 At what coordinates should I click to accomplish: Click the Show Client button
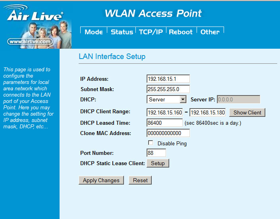(247, 112)
